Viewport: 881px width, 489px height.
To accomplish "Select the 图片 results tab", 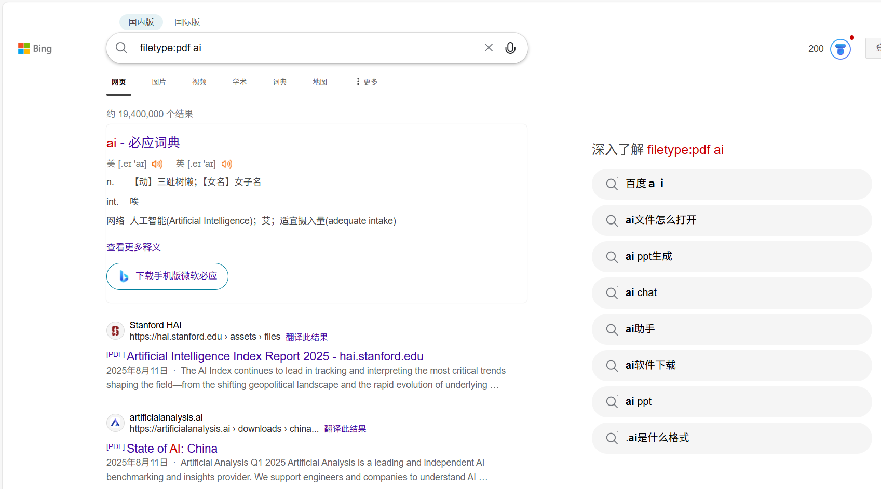I will pyautogui.click(x=159, y=82).
